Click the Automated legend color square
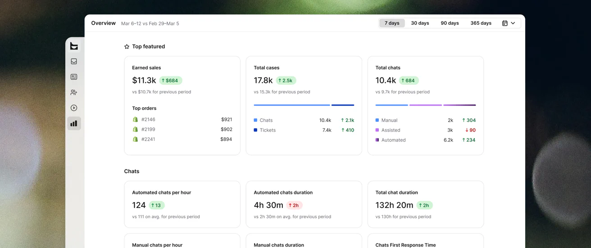This screenshot has width=591, height=248. click(377, 140)
